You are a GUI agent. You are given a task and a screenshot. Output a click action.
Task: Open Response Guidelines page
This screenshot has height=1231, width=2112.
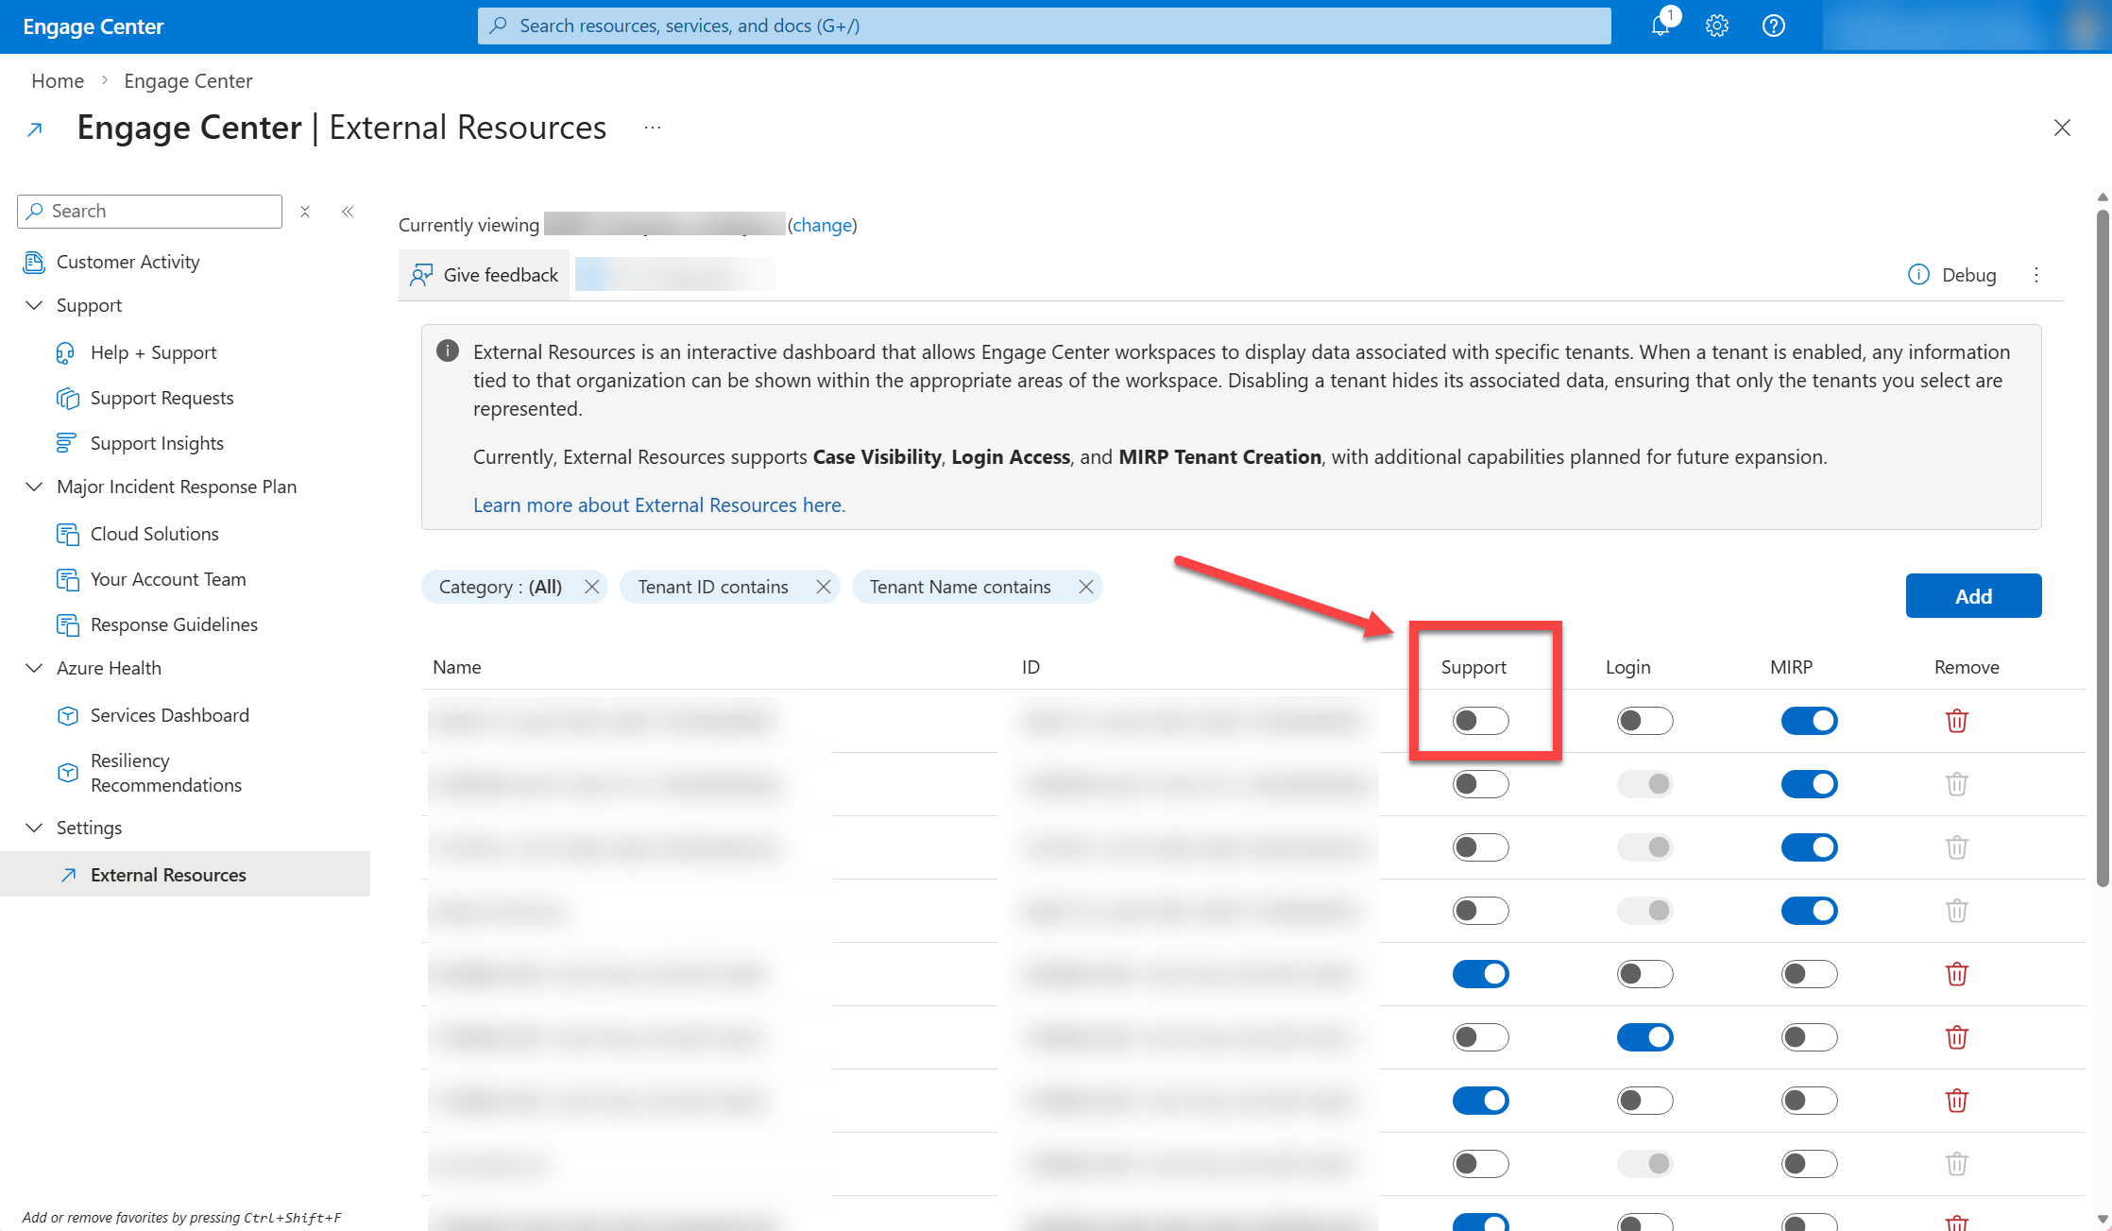174,624
